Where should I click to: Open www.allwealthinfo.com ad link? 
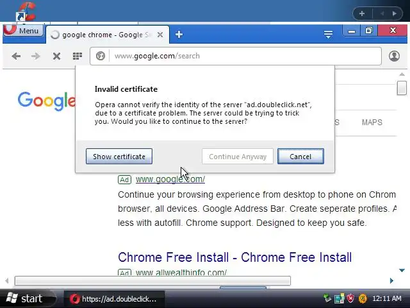(x=181, y=272)
